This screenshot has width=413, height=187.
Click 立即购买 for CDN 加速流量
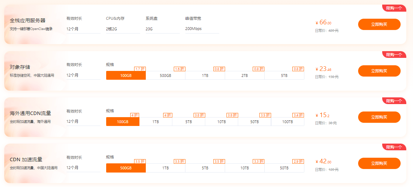(x=379, y=163)
